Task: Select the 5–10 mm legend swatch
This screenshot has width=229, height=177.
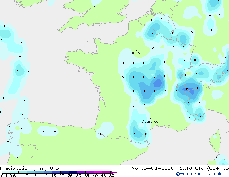Action: 39,172
